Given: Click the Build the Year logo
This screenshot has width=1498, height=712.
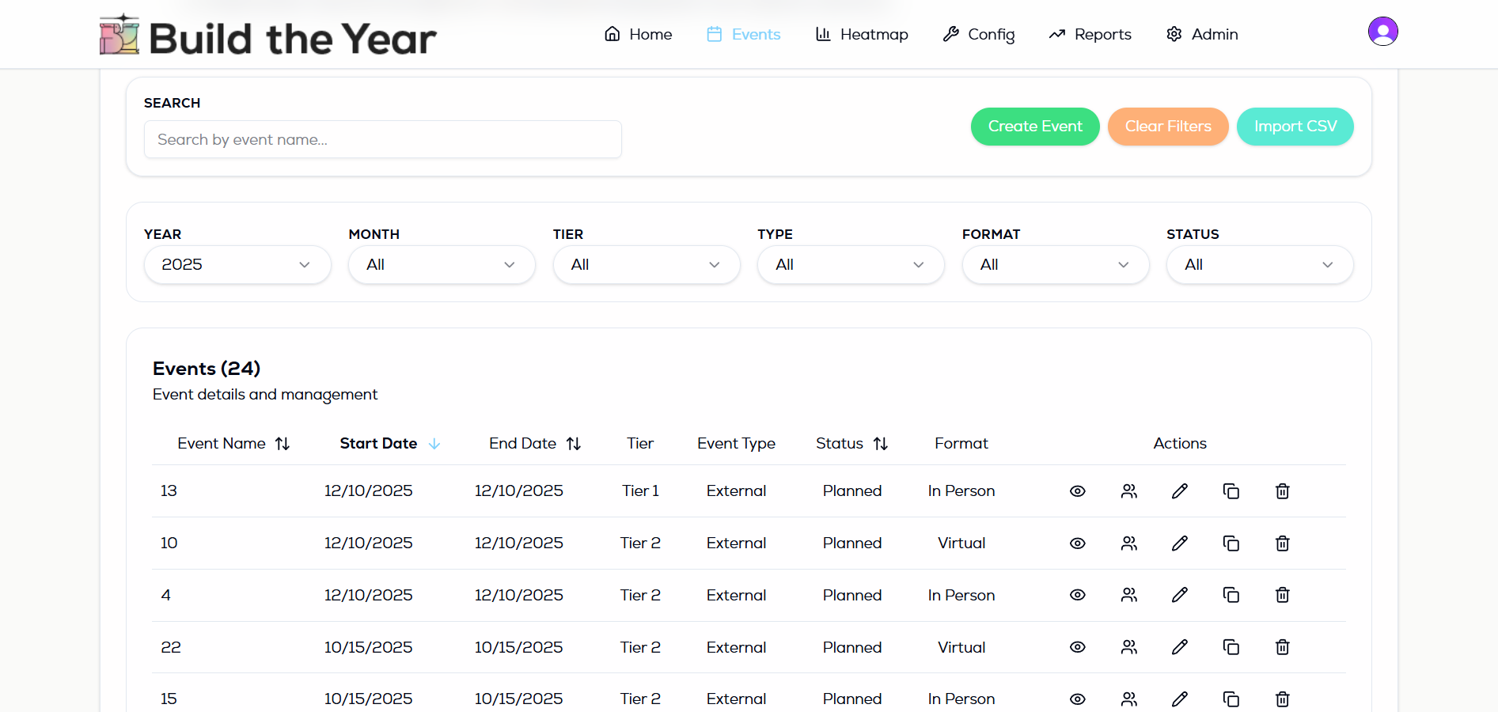Looking at the screenshot, I should (267, 36).
